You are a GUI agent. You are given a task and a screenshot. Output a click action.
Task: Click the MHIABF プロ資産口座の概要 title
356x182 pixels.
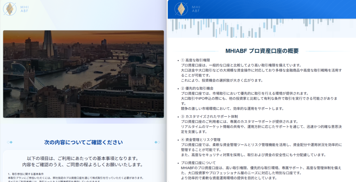click(x=261, y=51)
